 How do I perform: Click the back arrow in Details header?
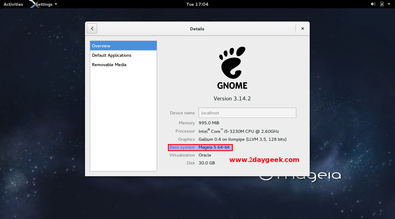pos(92,29)
